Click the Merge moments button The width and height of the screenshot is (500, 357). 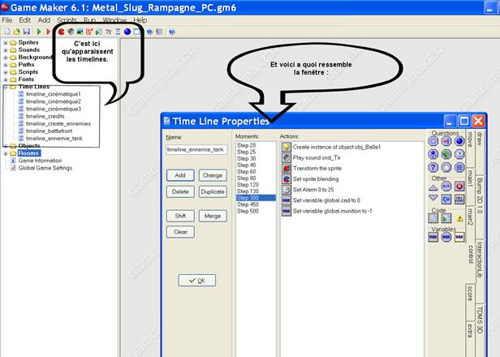213,216
